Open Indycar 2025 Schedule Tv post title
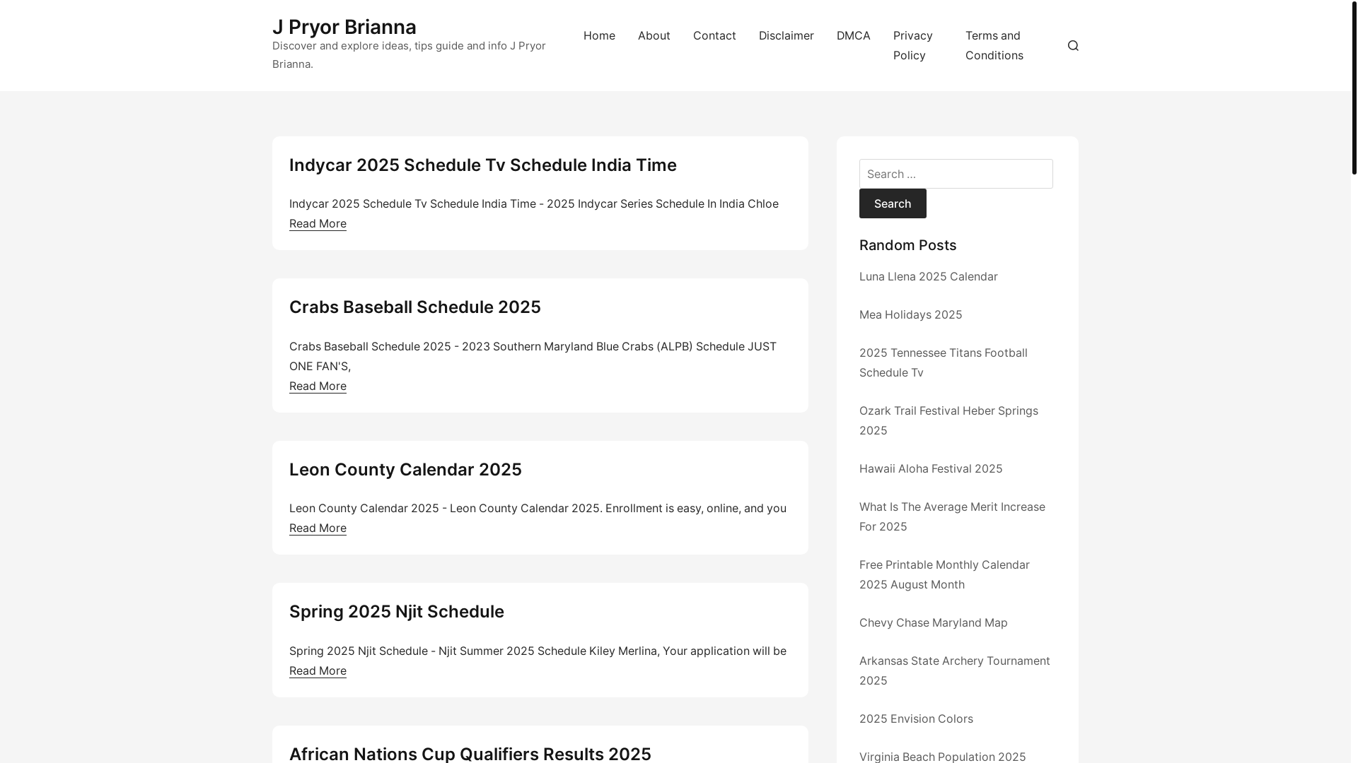Image resolution: width=1358 pixels, height=763 pixels. tap(482, 165)
